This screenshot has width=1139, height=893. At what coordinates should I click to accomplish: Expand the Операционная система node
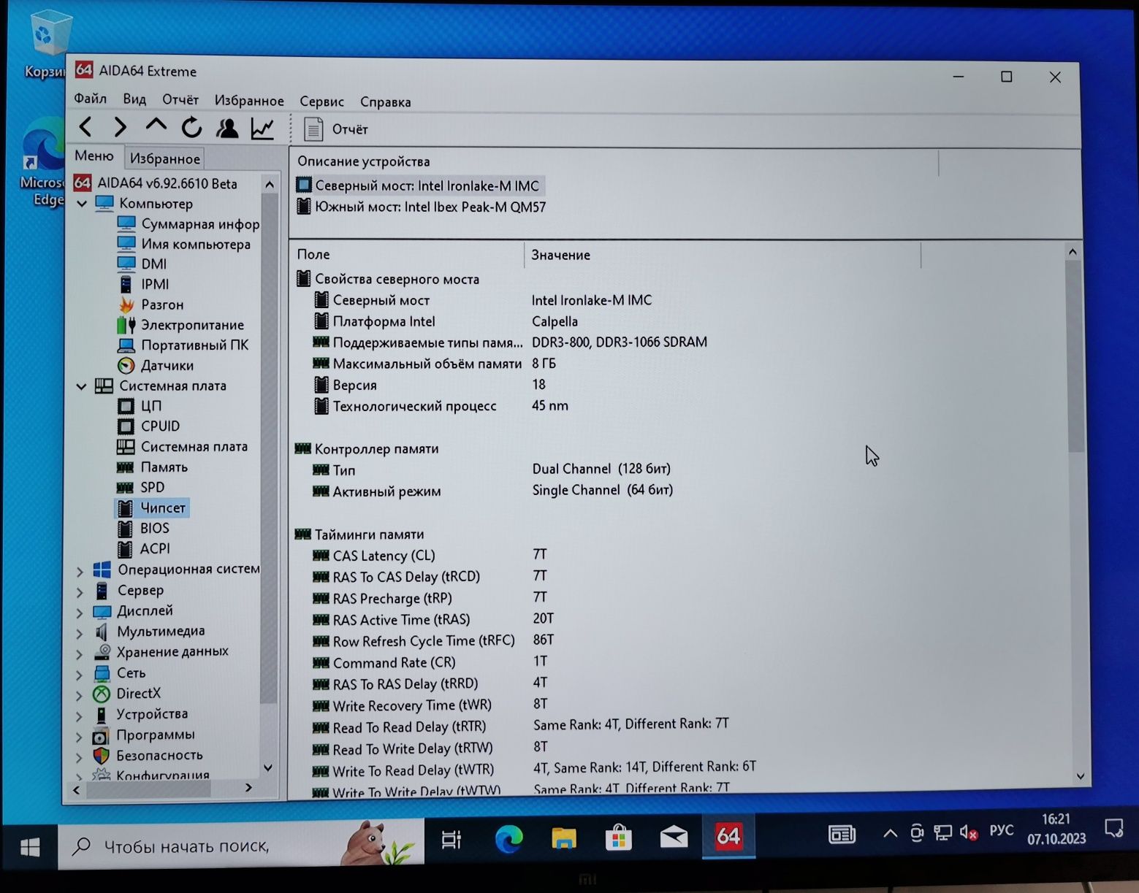click(80, 571)
